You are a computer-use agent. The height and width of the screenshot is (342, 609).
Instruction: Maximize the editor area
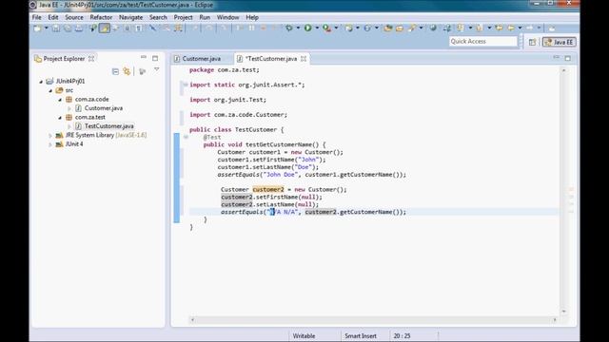tap(568, 58)
